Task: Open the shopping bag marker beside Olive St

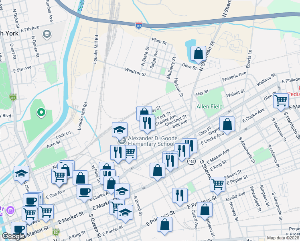Action: click(199, 54)
